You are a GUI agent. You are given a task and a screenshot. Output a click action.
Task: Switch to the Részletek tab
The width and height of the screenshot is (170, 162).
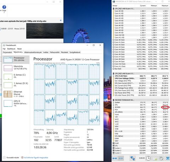(64, 52)
